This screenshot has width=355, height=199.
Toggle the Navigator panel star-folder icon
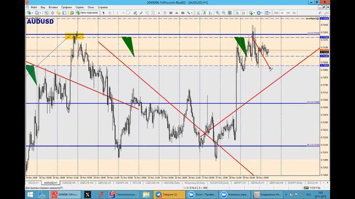click(58, 13)
